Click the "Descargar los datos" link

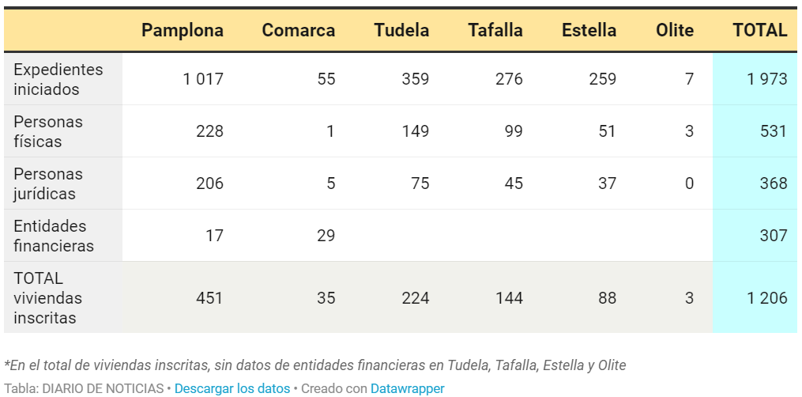point(232,388)
